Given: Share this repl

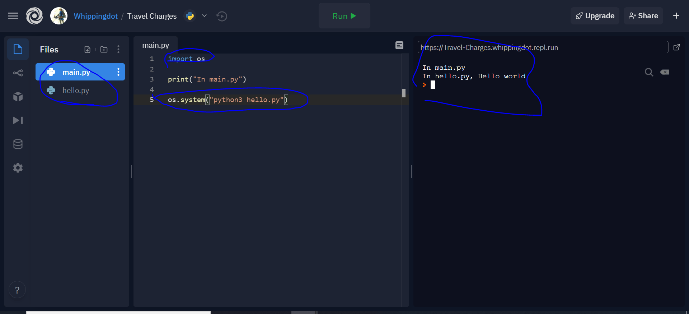Looking at the screenshot, I should [643, 16].
